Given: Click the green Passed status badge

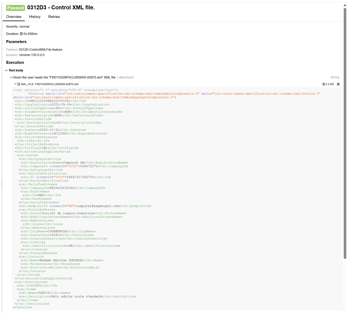Looking at the screenshot, I should pyautogui.click(x=15, y=8).
